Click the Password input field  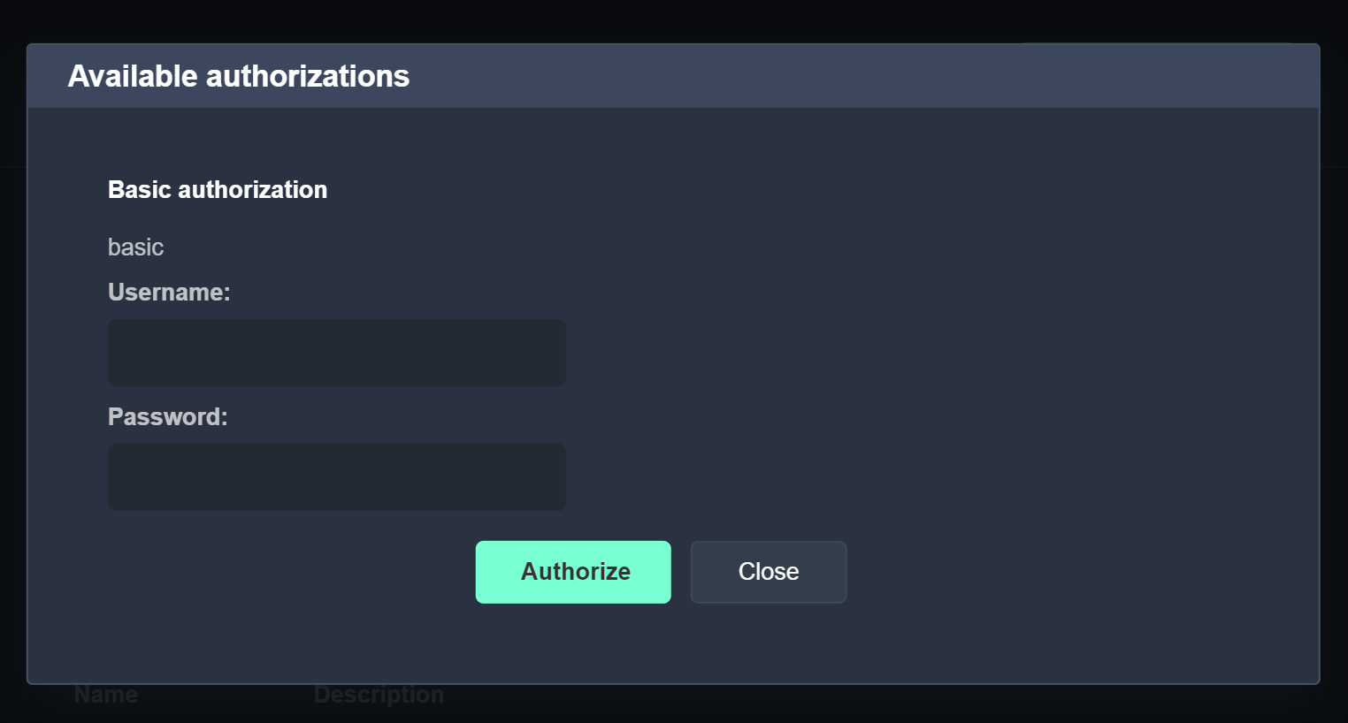(x=336, y=477)
